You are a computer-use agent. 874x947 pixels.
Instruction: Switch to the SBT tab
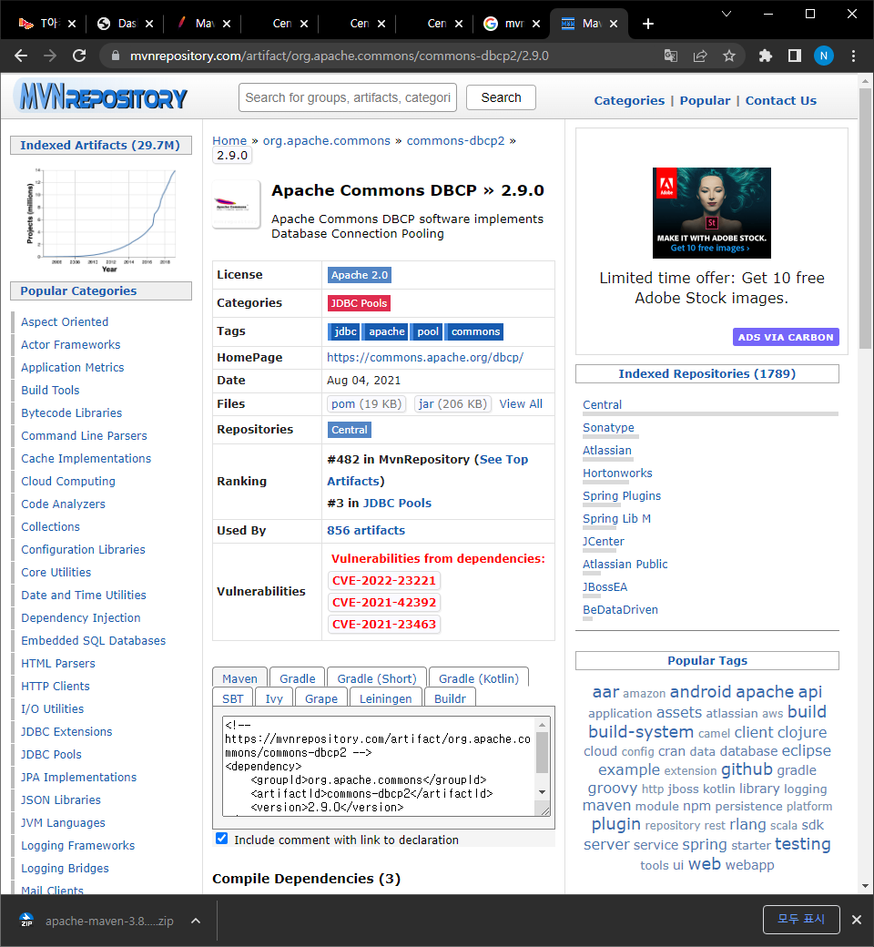click(x=232, y=698)
